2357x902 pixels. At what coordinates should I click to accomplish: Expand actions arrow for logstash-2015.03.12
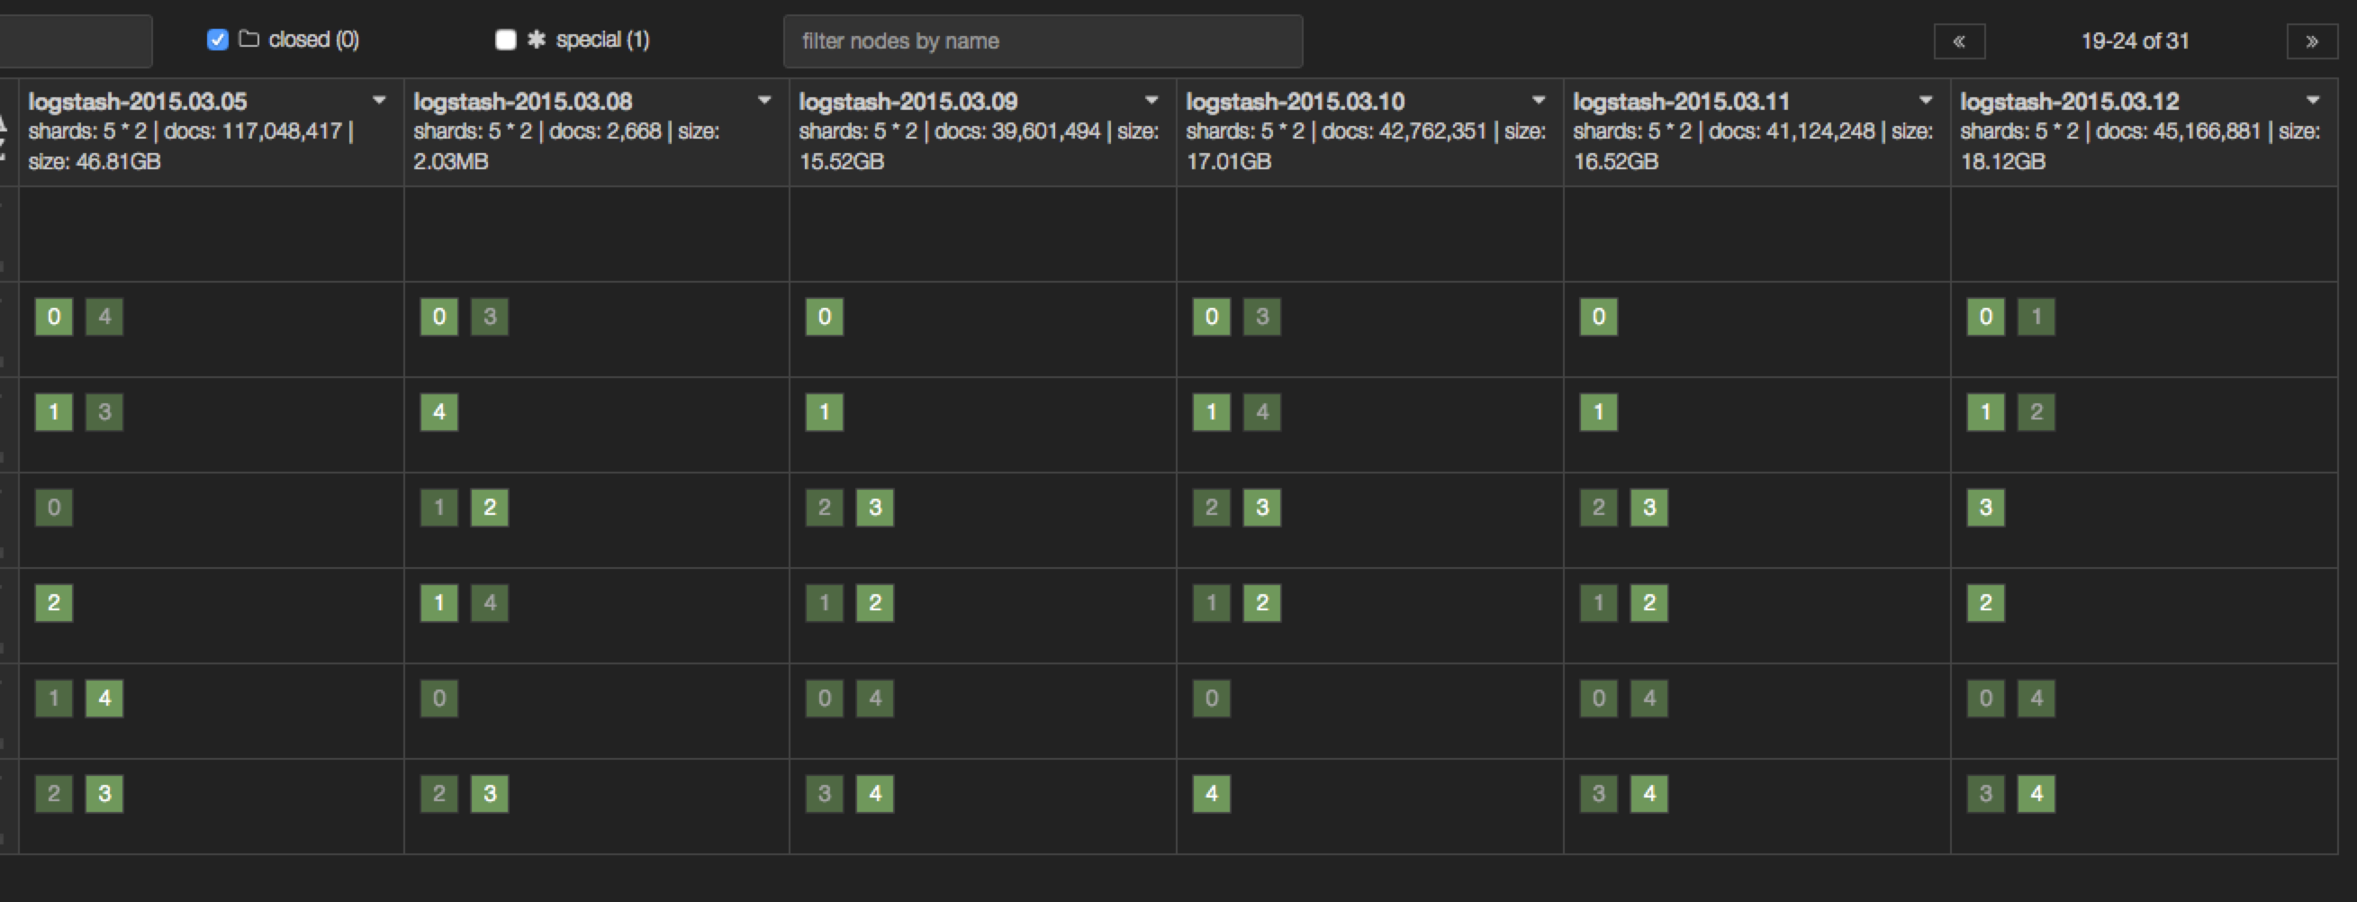point(2312,101)
